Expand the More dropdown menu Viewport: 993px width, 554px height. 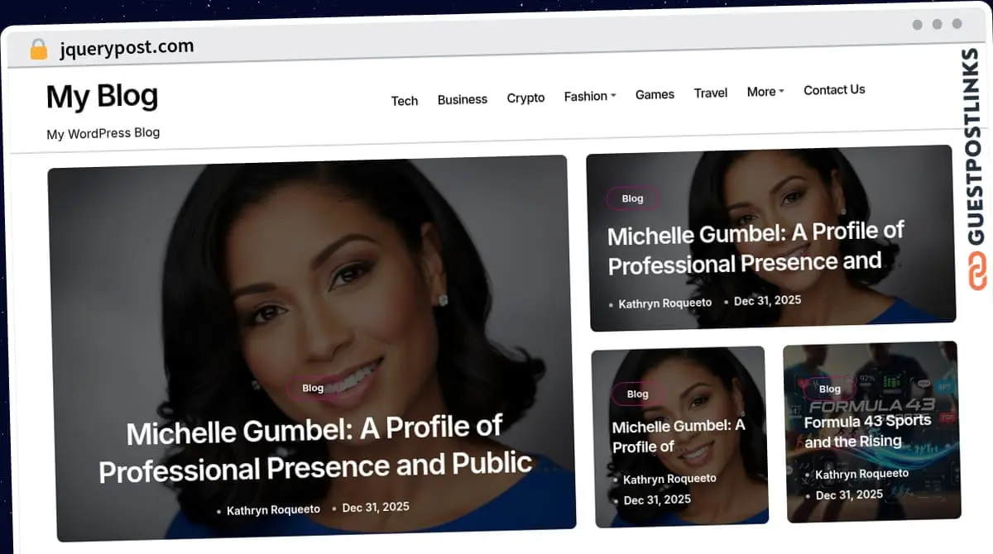tap(764, 92)
